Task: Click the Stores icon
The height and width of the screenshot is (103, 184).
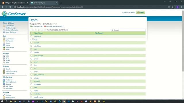Action: [x=4, y=43]
